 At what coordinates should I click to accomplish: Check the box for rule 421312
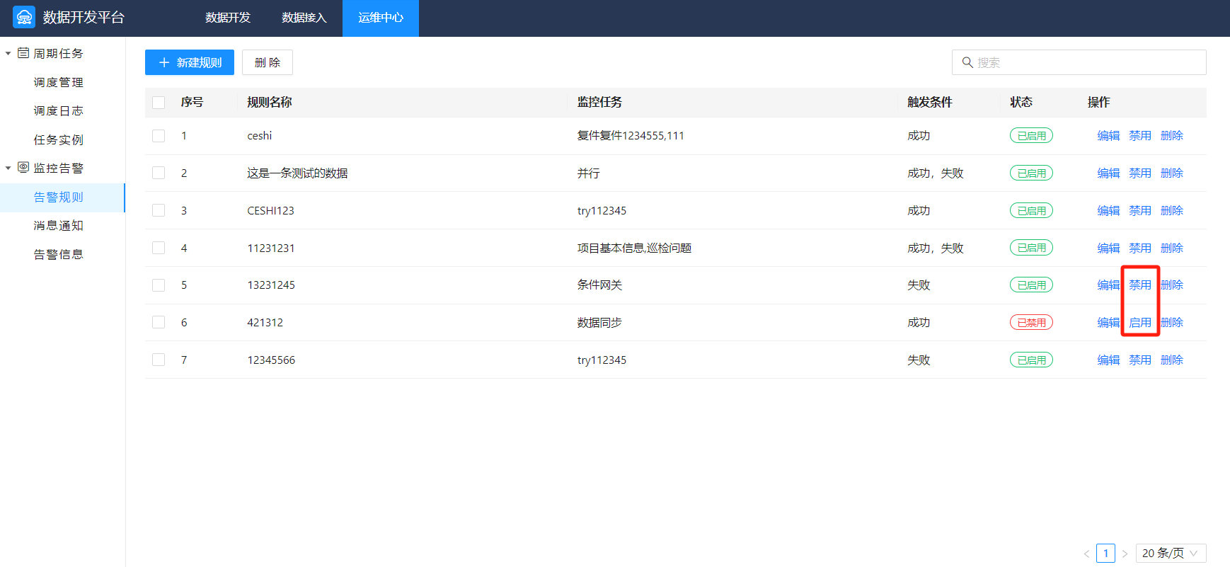click(x=159, y=323)
